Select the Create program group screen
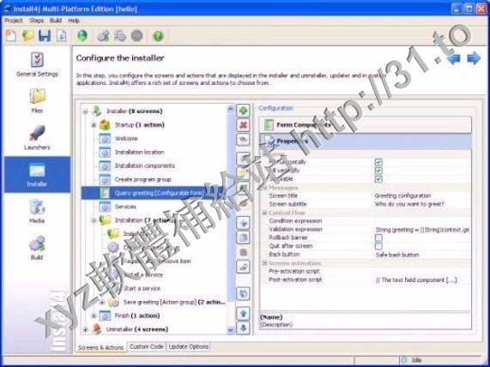Image resolution: width=490 pixels, height=367 pixels. (x=142, y=179)
